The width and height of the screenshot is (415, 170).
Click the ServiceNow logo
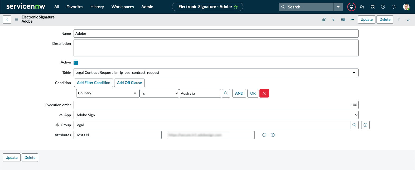point(26,7)
